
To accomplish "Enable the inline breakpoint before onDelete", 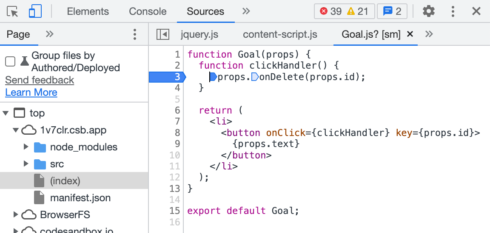I will pos(255,77).
